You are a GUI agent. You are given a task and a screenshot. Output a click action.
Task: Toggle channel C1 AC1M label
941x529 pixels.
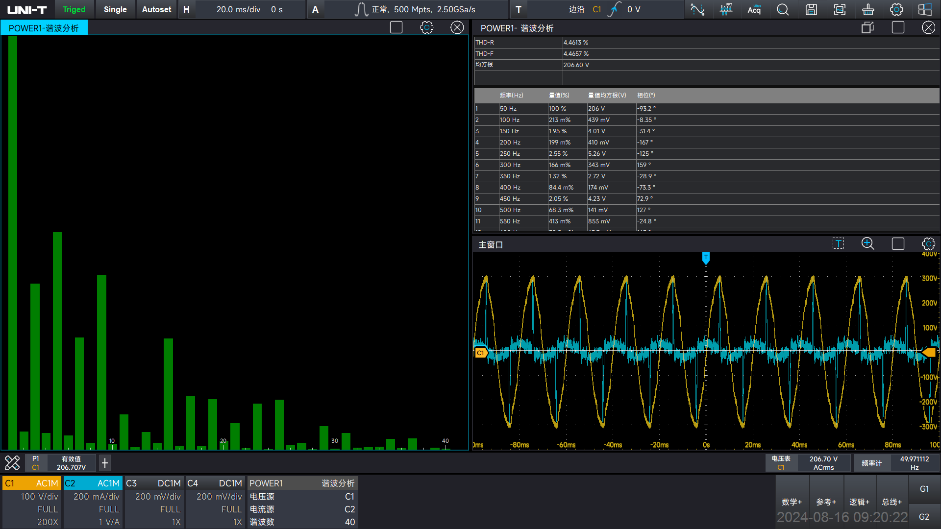point(32,483)
